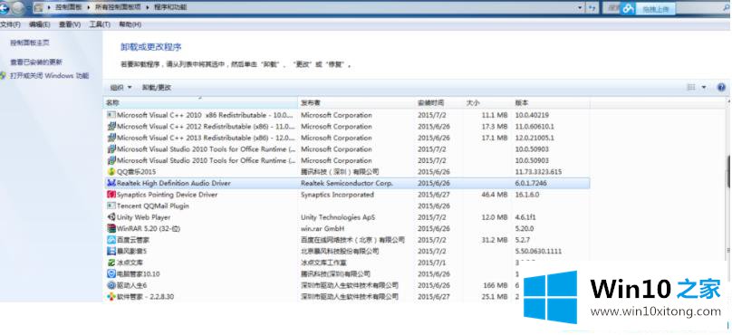Click the WinRAR 5.20 icon

(111, 229)
